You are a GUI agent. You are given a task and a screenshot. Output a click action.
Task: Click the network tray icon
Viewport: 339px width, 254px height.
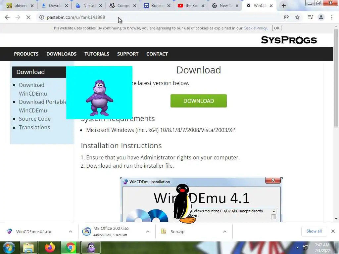pos(306,247)
